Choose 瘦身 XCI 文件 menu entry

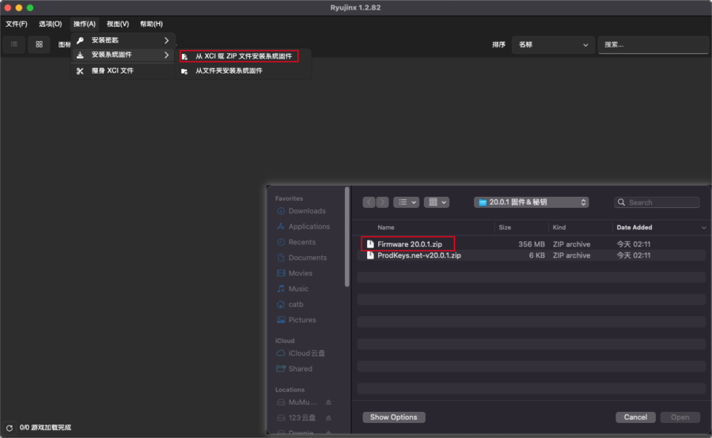click(x=123, y=71)
